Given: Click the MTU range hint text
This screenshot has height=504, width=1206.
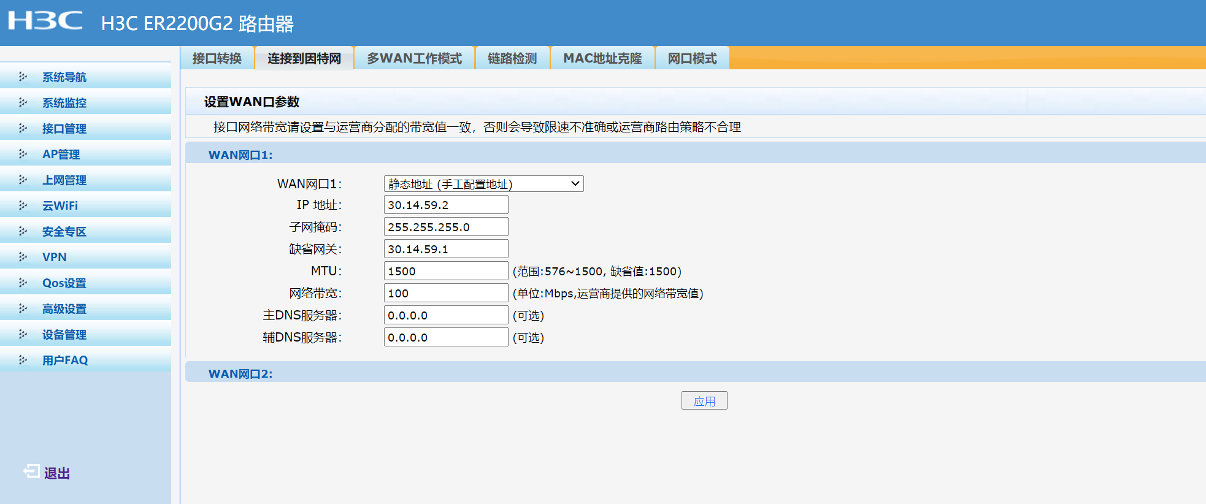Looking at the screenshot, I should tap(597, 271).
